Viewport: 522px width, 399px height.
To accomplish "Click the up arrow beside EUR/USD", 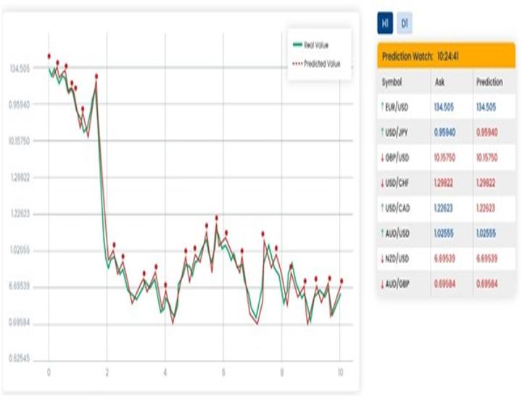I will pyautogui.click(x=382, y=107).
